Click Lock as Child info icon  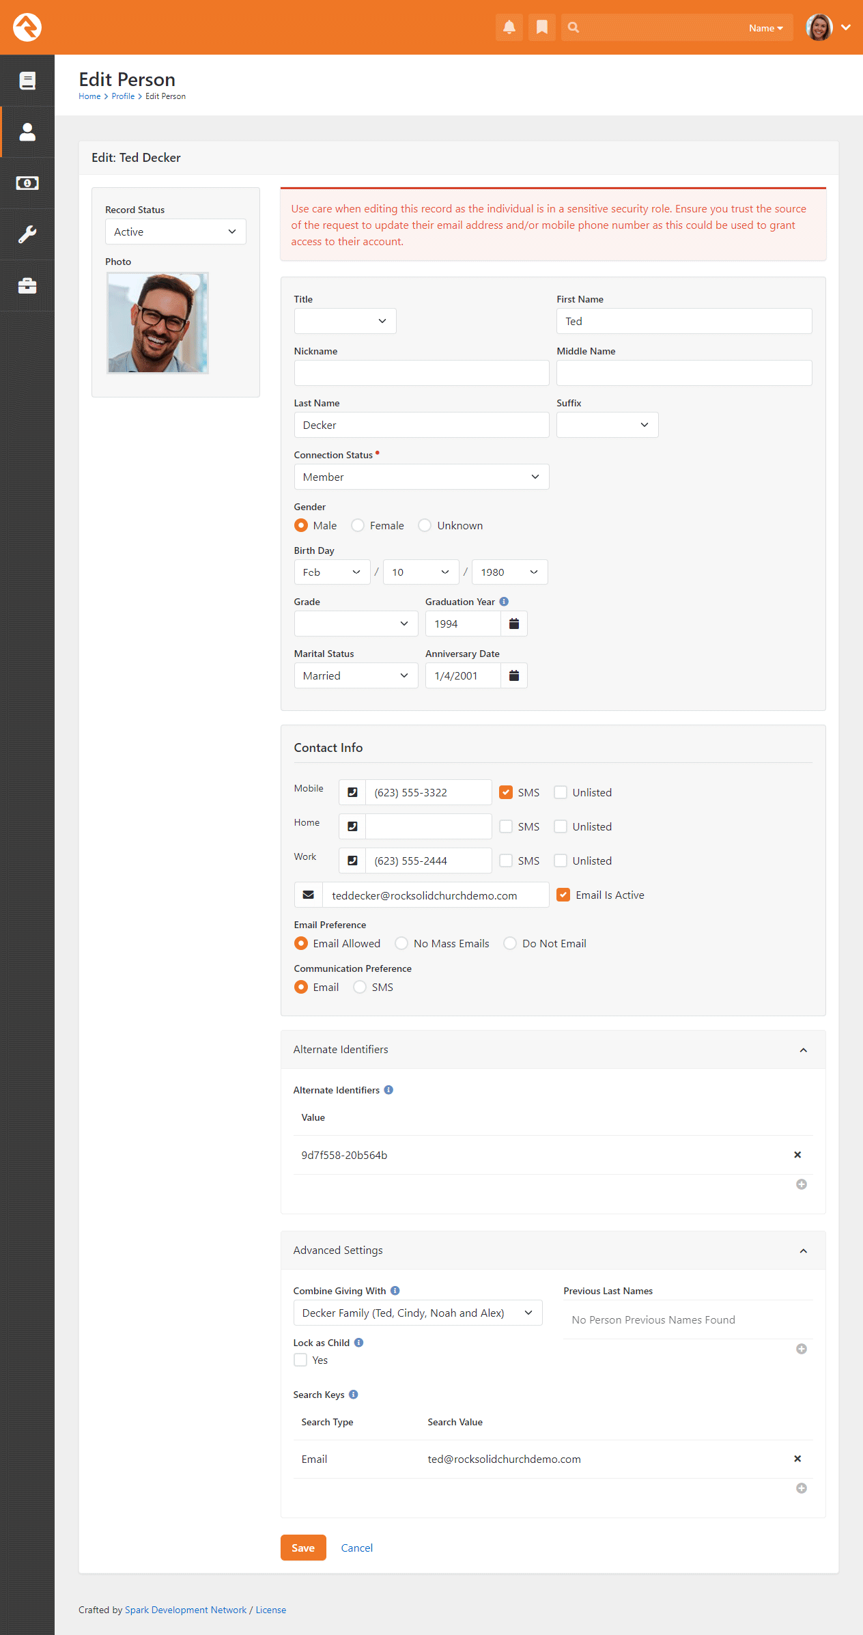tap(358, 1343)
